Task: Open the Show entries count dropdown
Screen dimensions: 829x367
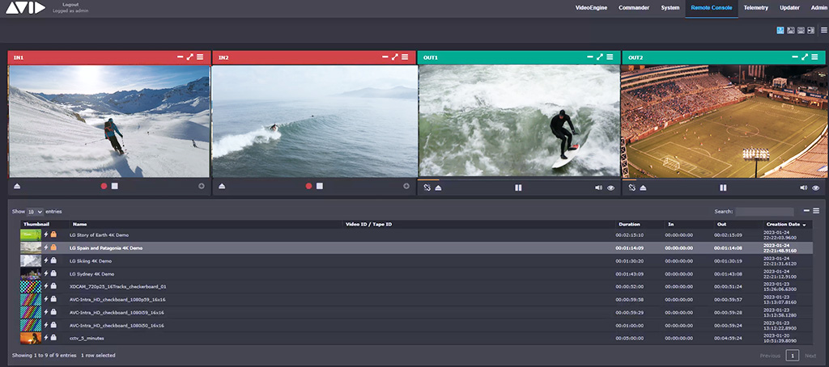Action: pos(35,211)
